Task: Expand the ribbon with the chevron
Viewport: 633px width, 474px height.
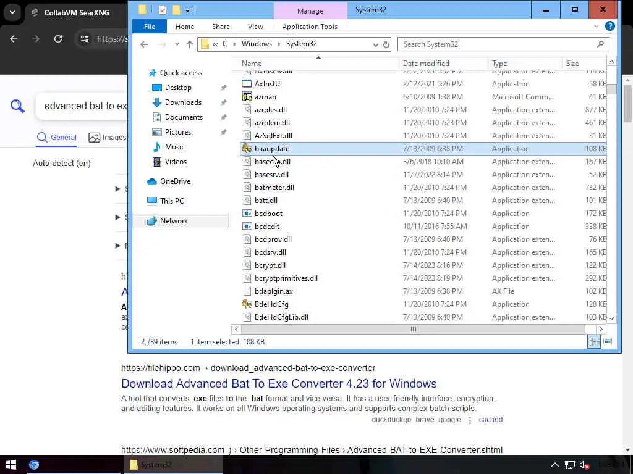Action: (597, 26)
